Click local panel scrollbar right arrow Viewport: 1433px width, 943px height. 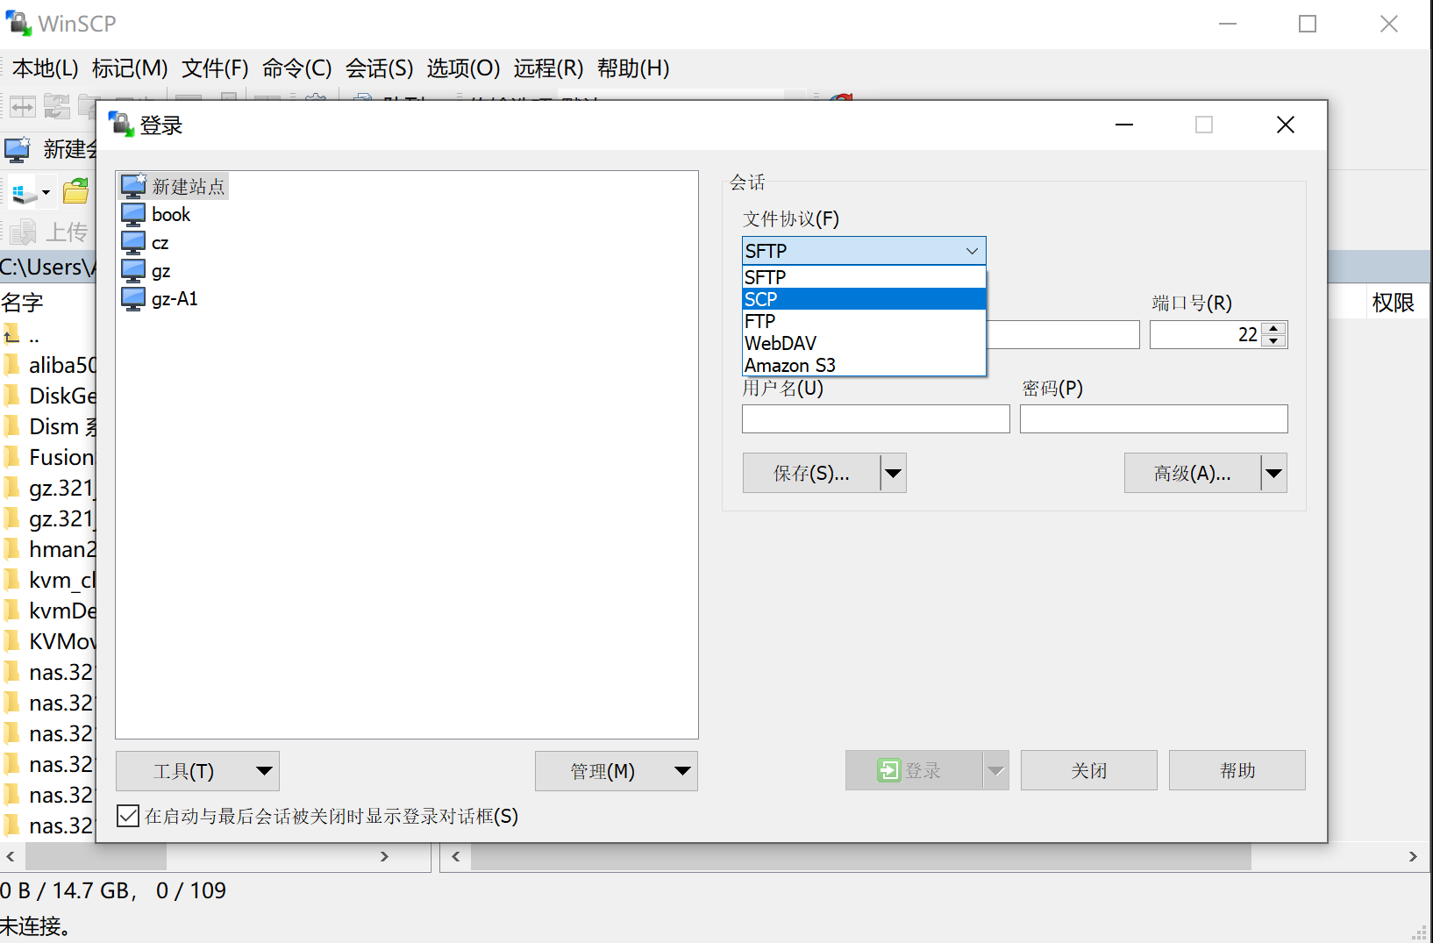pos(384,856)
